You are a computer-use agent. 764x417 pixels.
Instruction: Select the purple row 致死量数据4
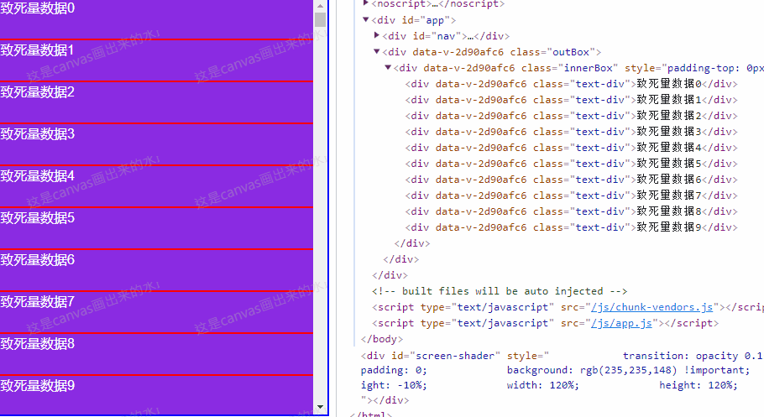(x=156, y=186)
